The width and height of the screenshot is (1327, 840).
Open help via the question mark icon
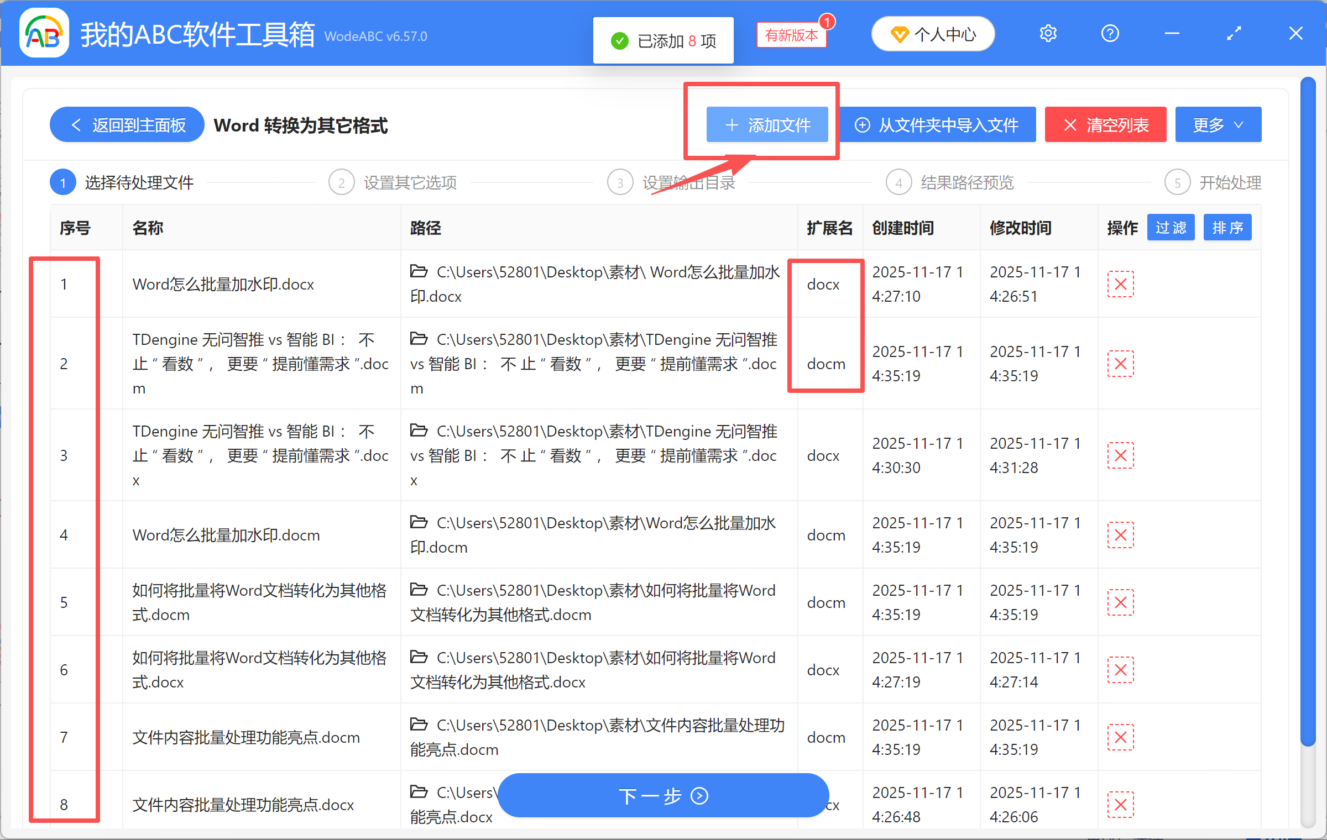pyautogui.click(x=1110, y=33)
